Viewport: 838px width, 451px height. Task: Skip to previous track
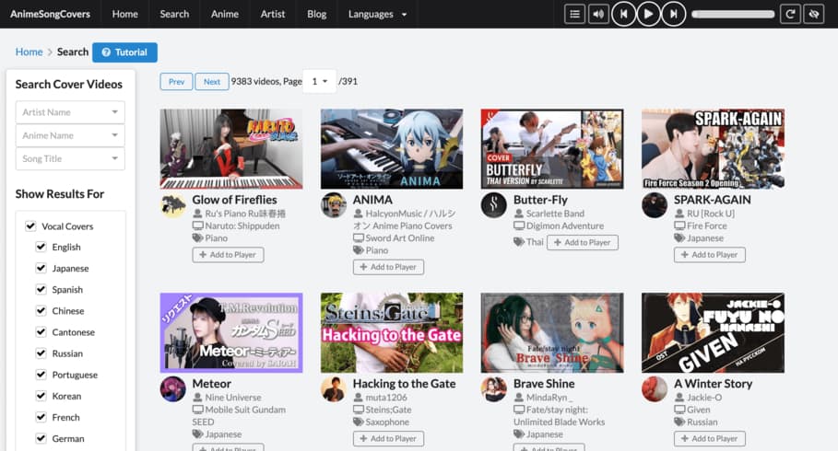(x=623, y=14)
